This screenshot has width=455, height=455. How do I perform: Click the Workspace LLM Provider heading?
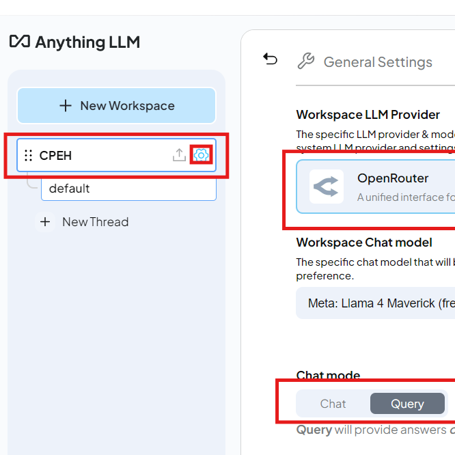368,115
